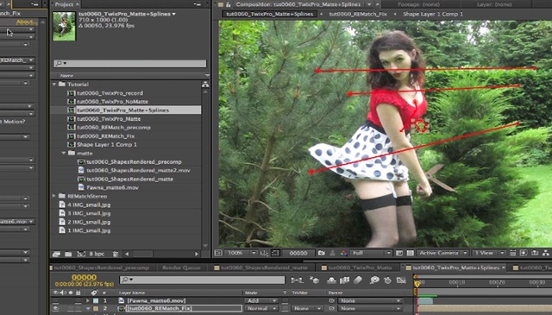552x315 pixels.
Task: Click the new composition icon in Project panel
Action: [81, 254]
